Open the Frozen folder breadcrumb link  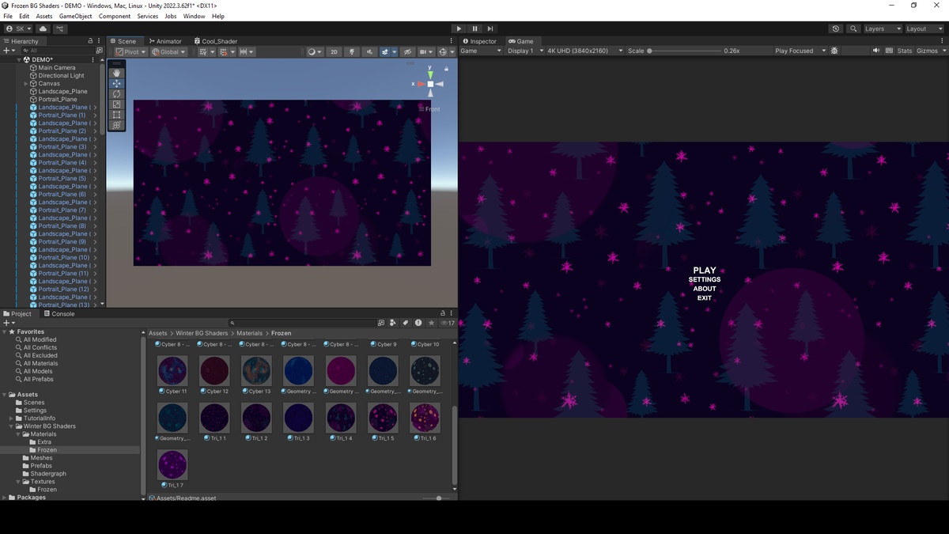point(282,333)
